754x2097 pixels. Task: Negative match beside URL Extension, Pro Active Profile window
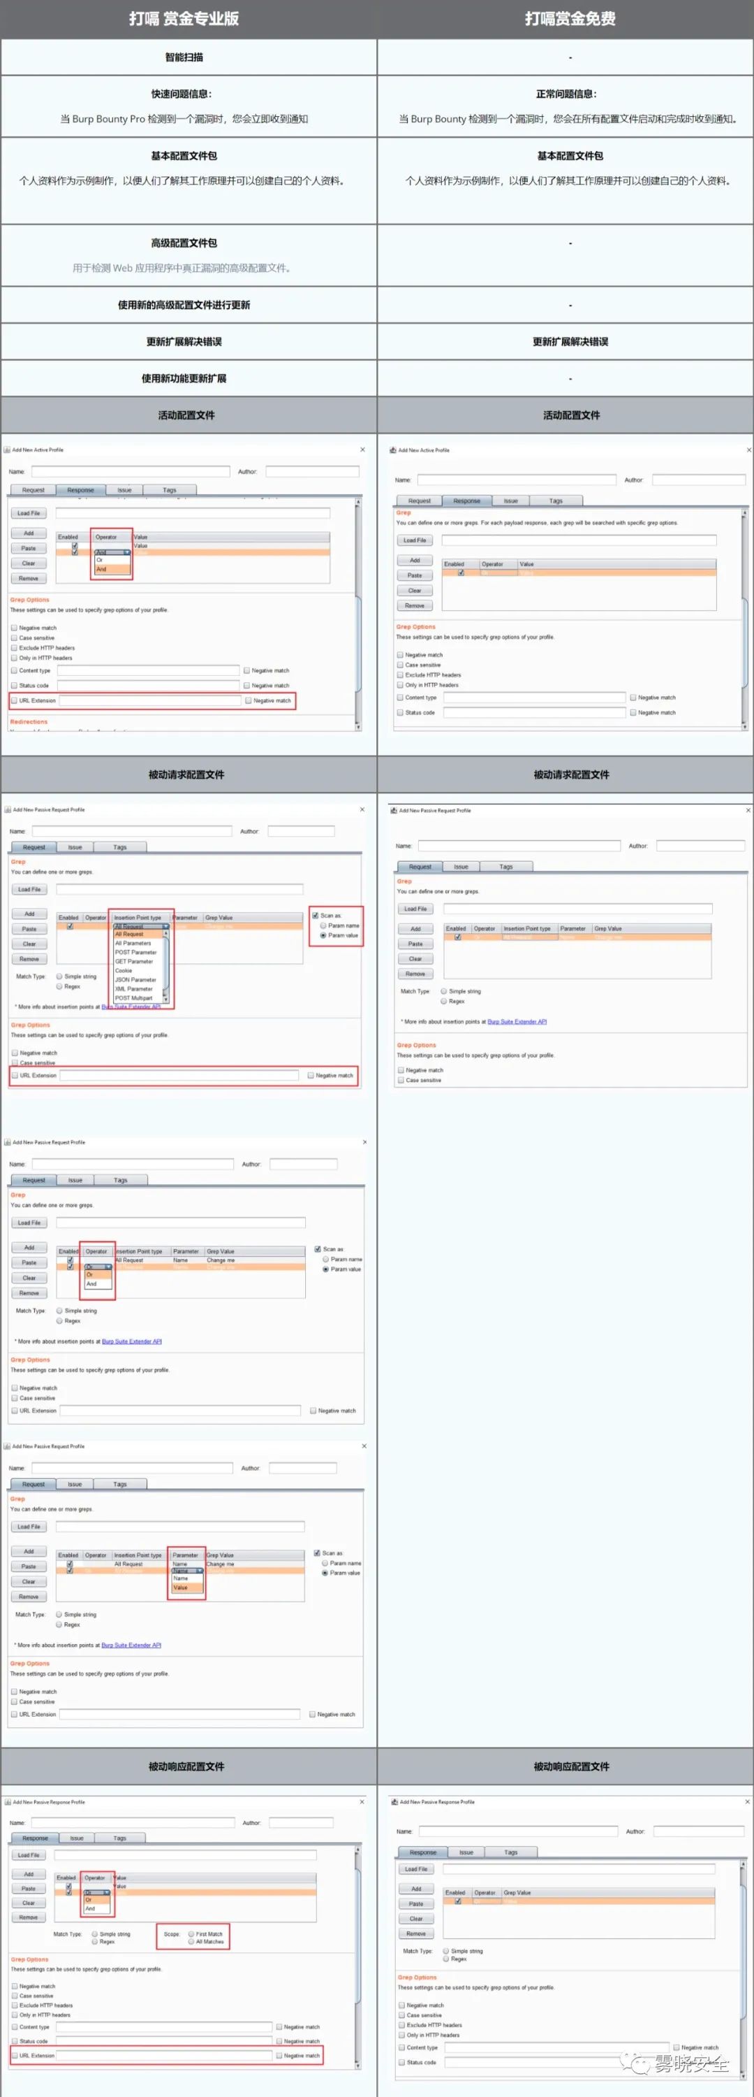pyautogui.click(x=248, y=700)
